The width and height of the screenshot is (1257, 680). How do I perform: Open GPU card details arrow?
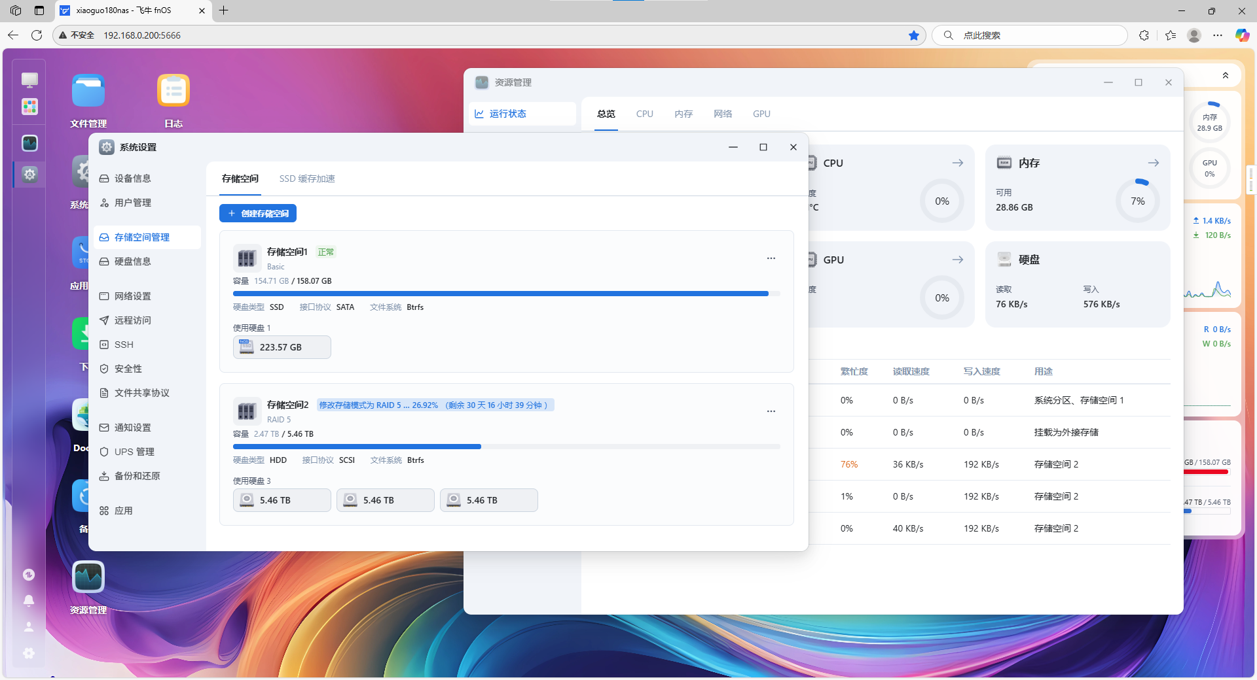(958, 260)
